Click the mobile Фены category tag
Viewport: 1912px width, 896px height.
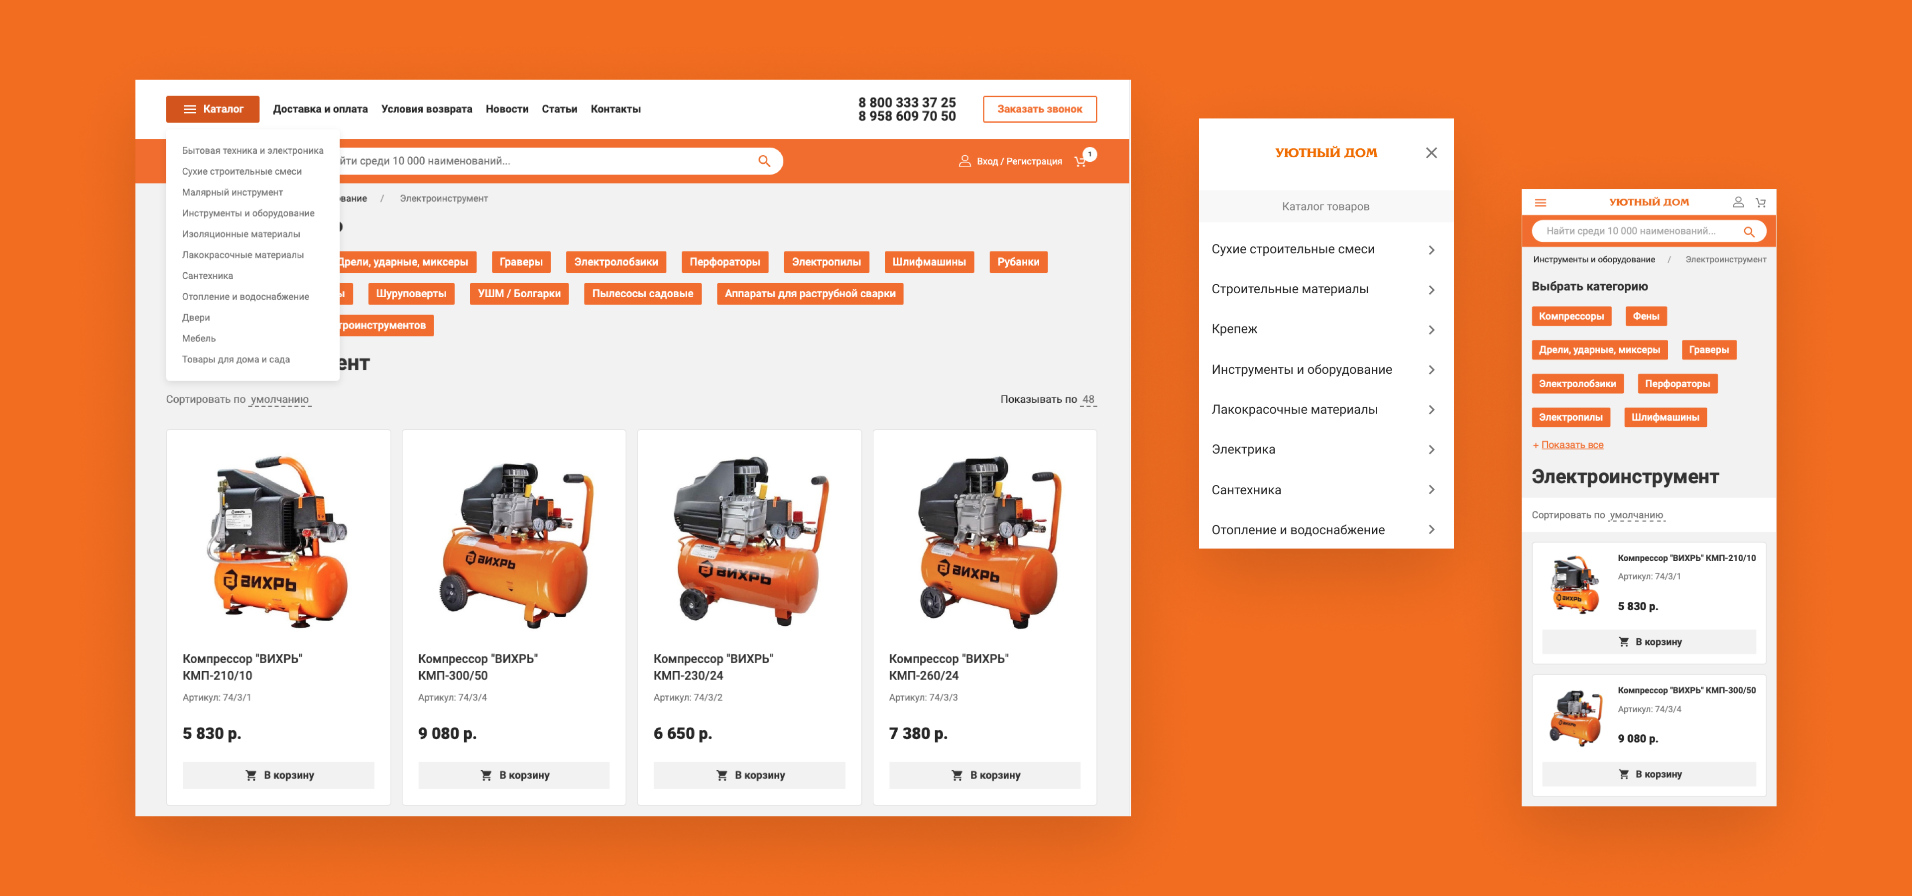click(1646, 317)
